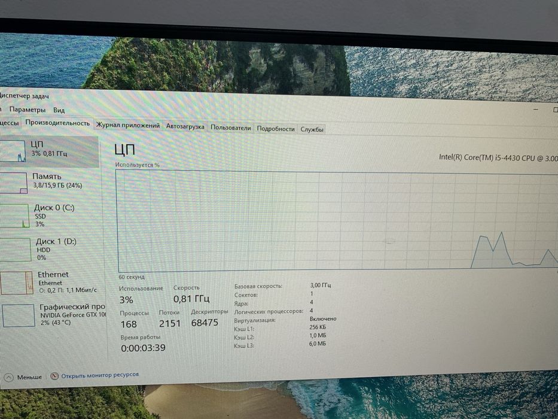Open the Пользователи tab
Image resolution: width=558 pixels, height=419 pixels.
[x=231, y=127]
